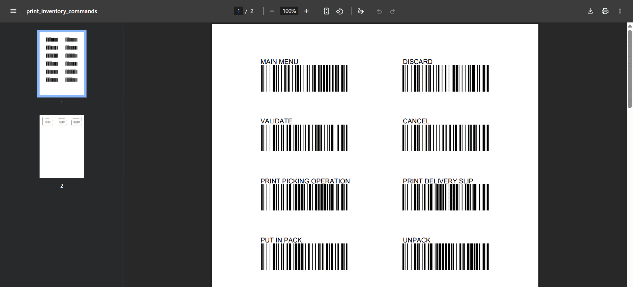Click the barcode under UNPACK

tap(445, 257)
